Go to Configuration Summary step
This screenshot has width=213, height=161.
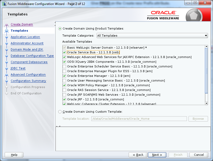pos(28,81)
